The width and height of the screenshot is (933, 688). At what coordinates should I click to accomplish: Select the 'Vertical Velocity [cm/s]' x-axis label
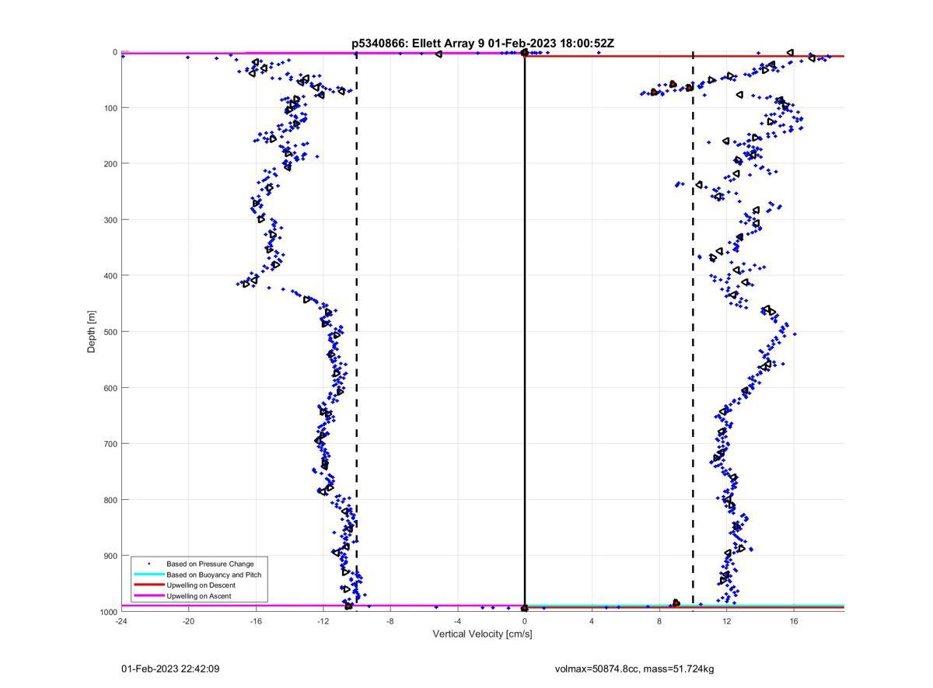[482, 634]
